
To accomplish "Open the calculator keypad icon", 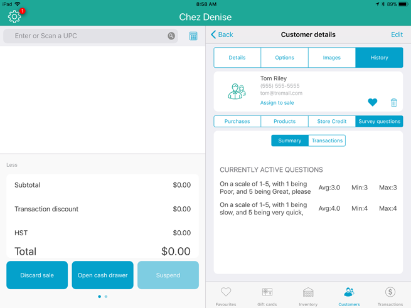I will point(193,36).
